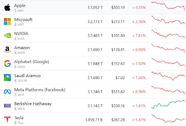186x126 pixels.
Task: Click Amazon's 8.98% daily change value
Action: point(140,50)
